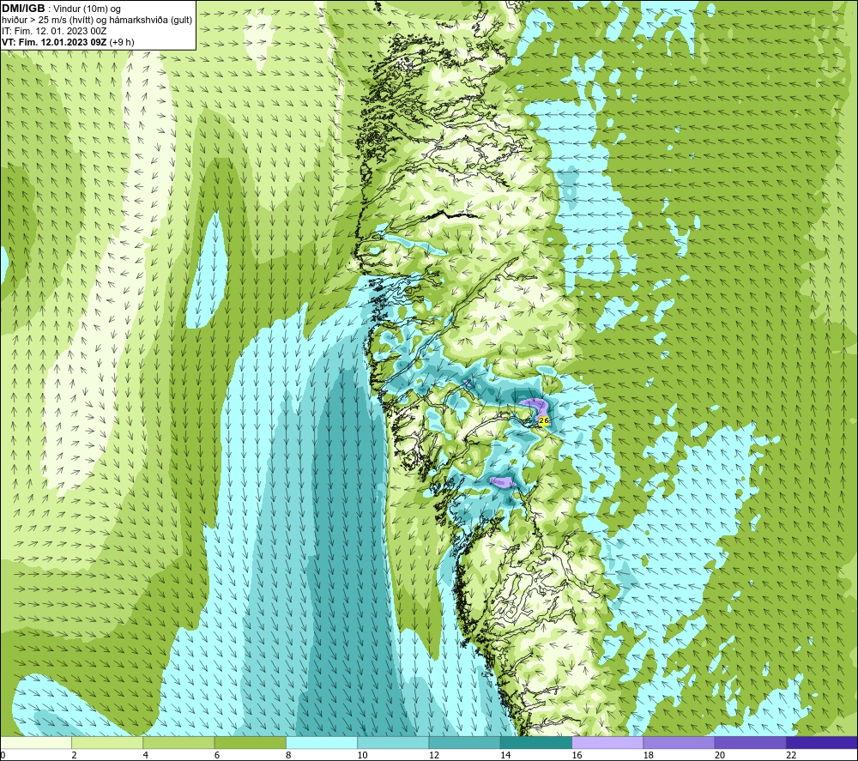Click the southern purple wind maximum patch
The height and width of the screenshot is (761, 858).
pyautogui.click(x=502, y=482)
